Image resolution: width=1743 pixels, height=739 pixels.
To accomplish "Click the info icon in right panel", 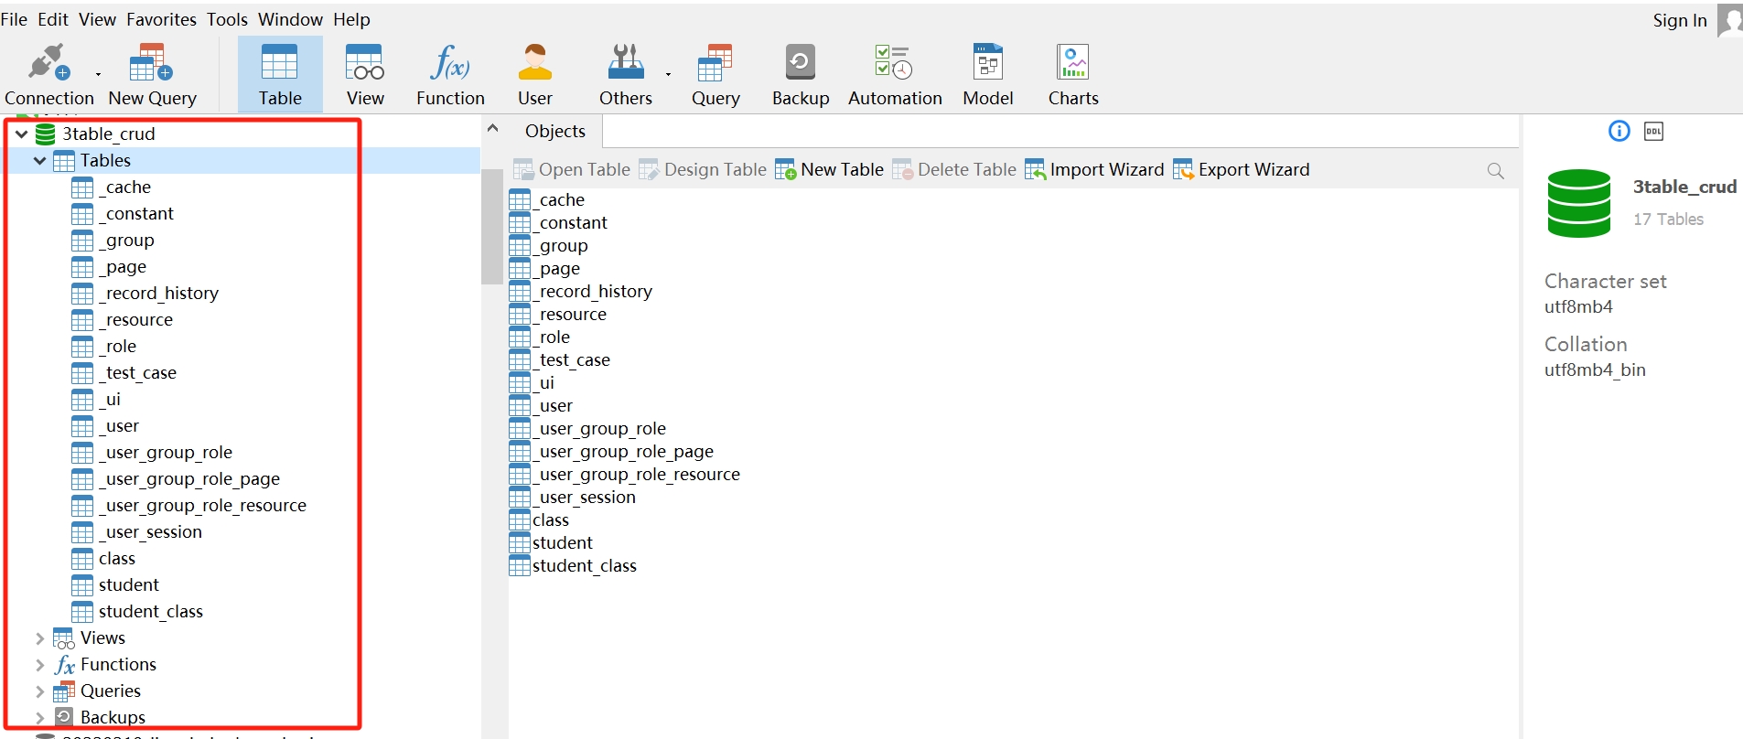I will (x=1619, y=132).
